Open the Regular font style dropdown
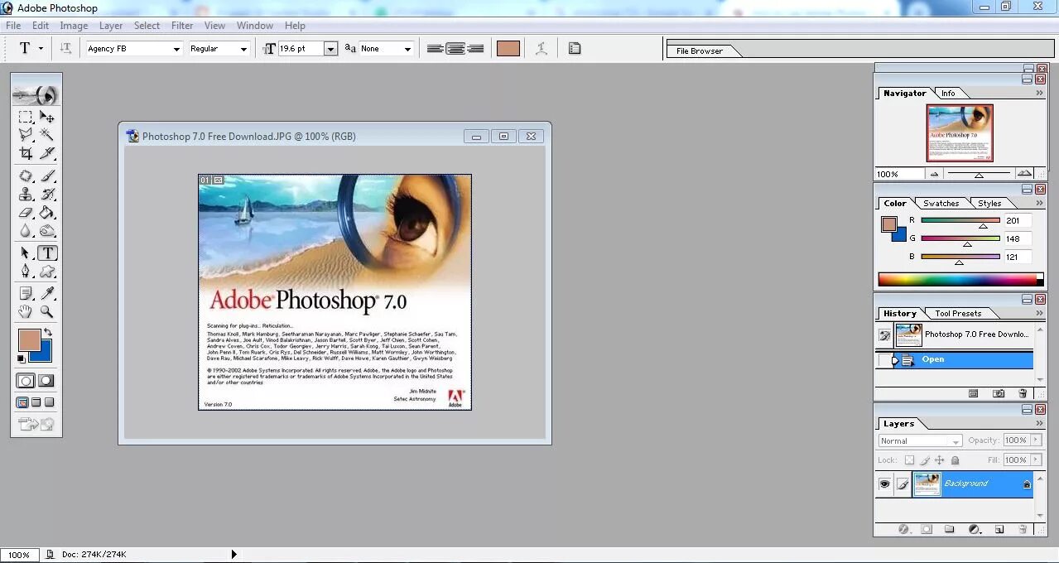Image resolution: width=1059 pixels, height=563 pixels. (x=243, y=50)
